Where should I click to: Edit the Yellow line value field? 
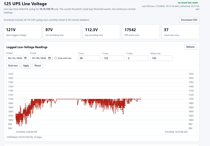click(161, 58)
